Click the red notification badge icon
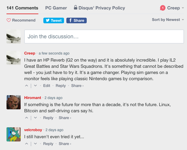187x150 pixels. (x=163, y=8)
